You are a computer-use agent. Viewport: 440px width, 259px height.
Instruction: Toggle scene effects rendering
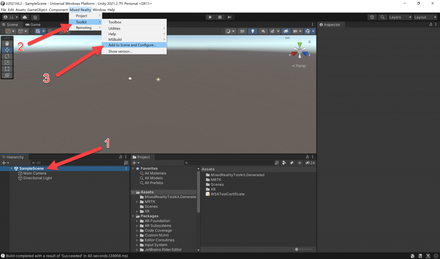272,31
